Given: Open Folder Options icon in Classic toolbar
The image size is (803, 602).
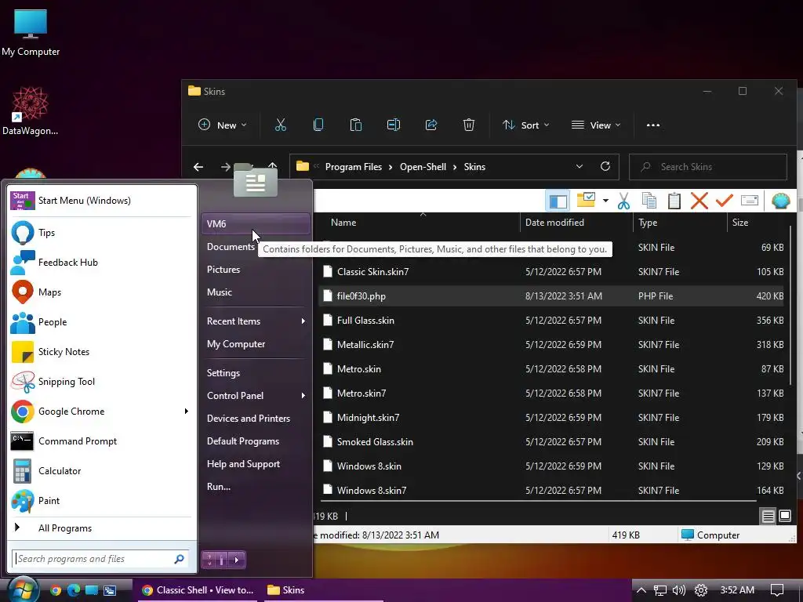Looking at the screenshot, I should pyautogui.click(x=586, y=200).
